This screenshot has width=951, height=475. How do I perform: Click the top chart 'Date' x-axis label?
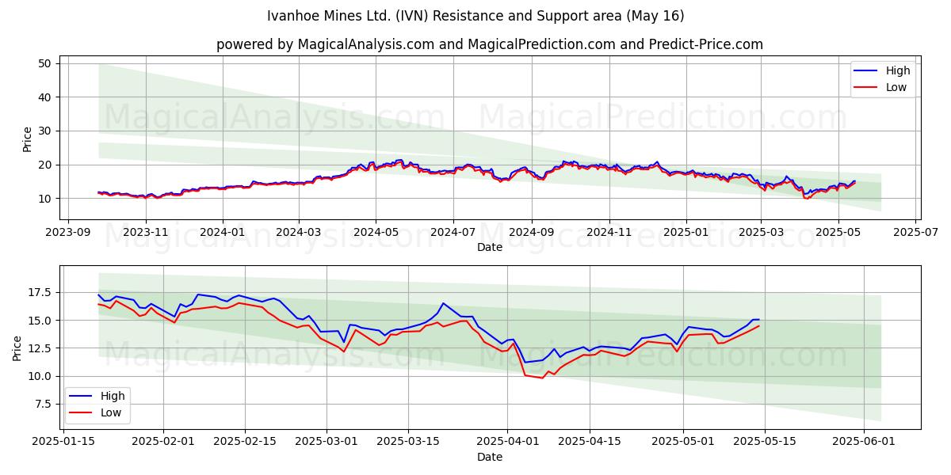[490, 247]
